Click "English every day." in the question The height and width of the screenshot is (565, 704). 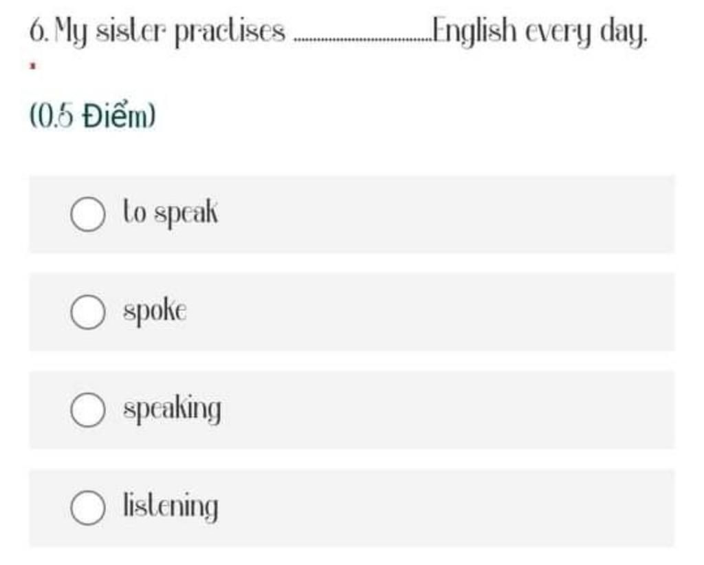click(540, 33)
